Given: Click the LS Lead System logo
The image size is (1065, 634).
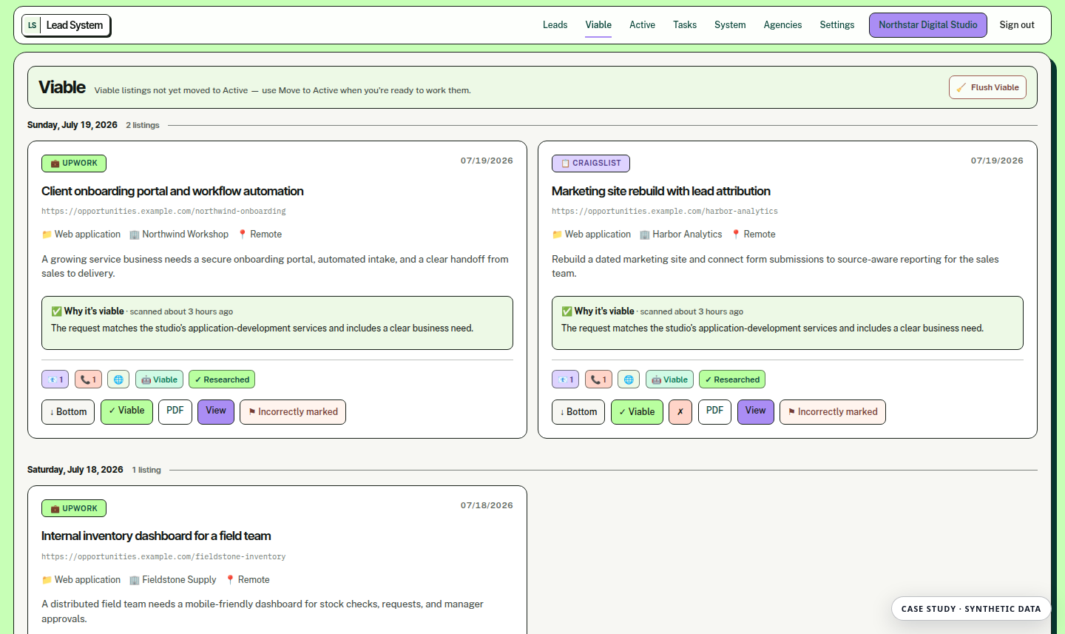Looking at the screenshot, I should point(66,25).
